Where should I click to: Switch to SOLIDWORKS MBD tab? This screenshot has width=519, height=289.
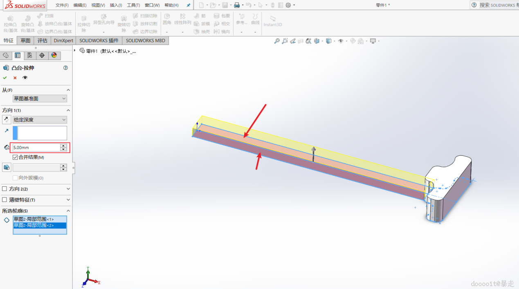(x=146, y=40)
